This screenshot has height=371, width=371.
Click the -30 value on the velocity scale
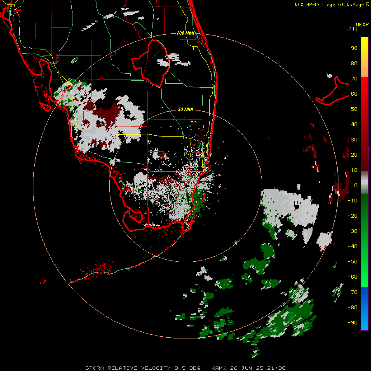click(352, 231)
